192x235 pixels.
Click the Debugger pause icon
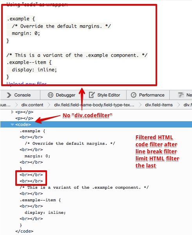pyautogui.click(x=51, y=95)
